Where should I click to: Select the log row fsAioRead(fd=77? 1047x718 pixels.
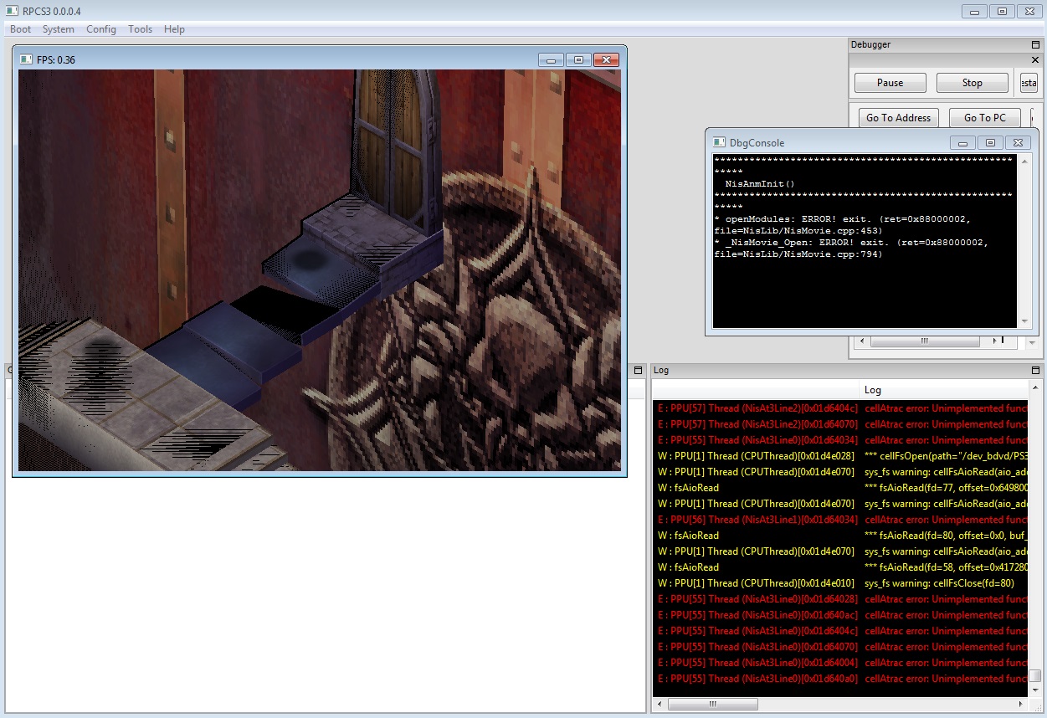[840, 488]
